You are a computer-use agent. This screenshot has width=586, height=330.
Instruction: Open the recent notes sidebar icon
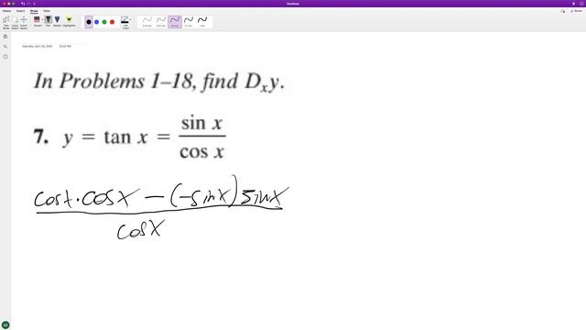coord(5,57)
